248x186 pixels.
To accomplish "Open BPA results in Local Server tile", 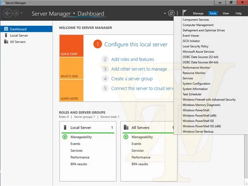I will click(79, 164).
